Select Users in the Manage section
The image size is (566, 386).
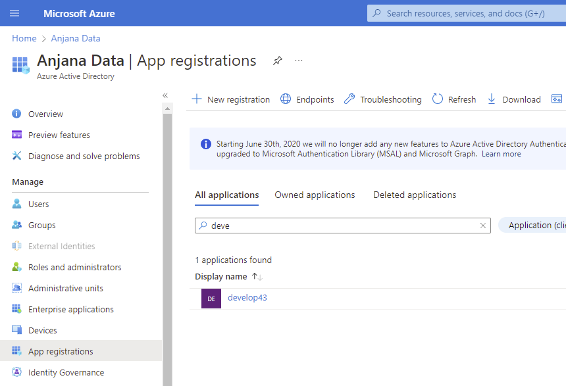point(38,204)
